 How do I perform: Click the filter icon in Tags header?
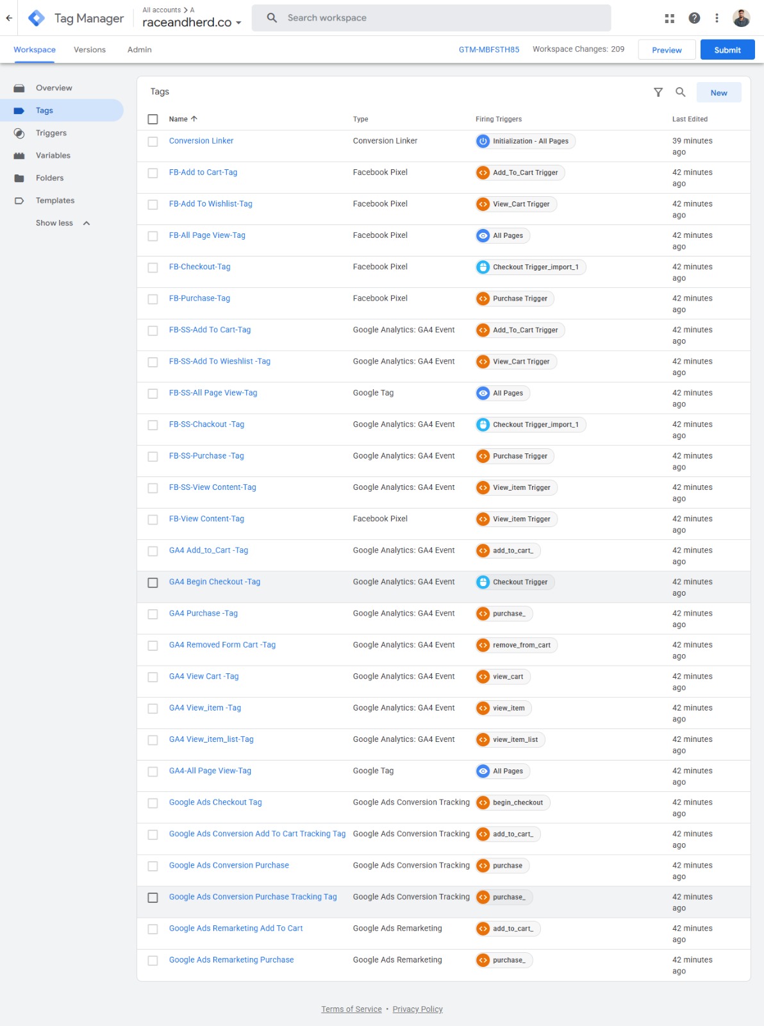pos(658,92)
